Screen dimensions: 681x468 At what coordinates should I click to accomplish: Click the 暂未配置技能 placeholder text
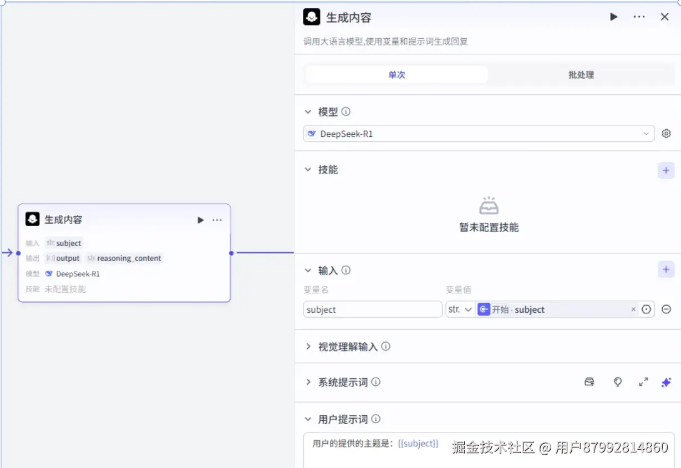pos(489,227)
